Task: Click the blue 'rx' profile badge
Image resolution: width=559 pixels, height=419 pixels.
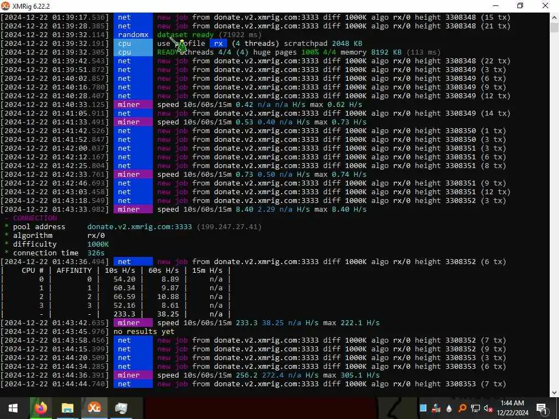Action: (218, 44)
